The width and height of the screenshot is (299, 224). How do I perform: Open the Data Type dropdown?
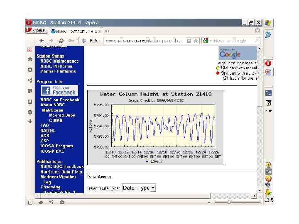(x=139, y=188)
